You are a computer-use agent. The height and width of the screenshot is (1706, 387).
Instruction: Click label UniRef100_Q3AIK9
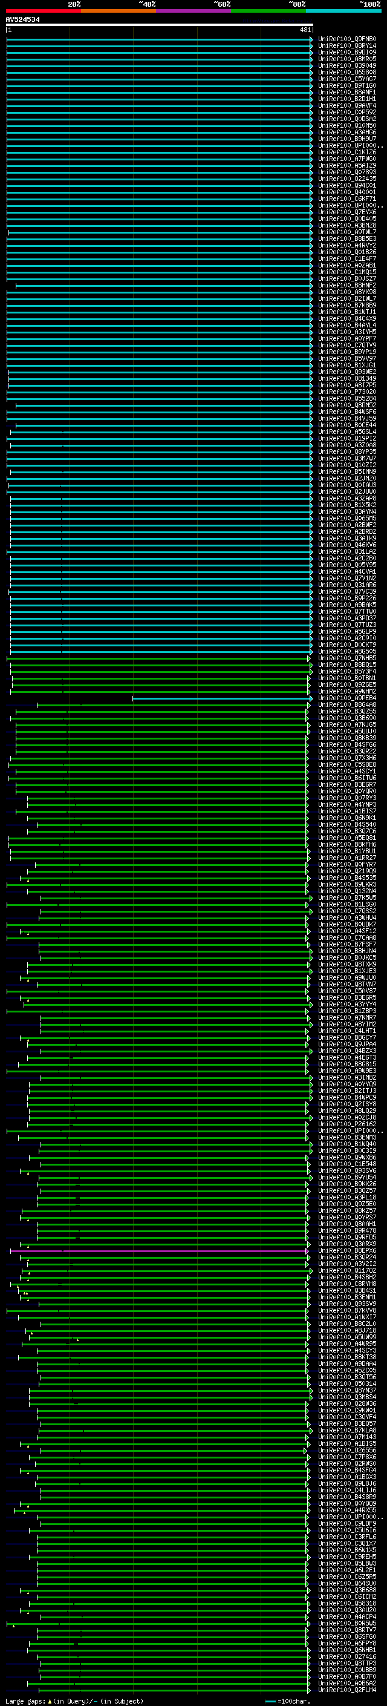coord(347,539)
